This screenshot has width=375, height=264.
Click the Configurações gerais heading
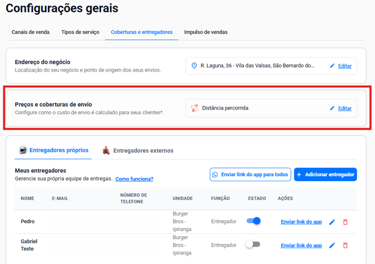[x=62, y=8]
